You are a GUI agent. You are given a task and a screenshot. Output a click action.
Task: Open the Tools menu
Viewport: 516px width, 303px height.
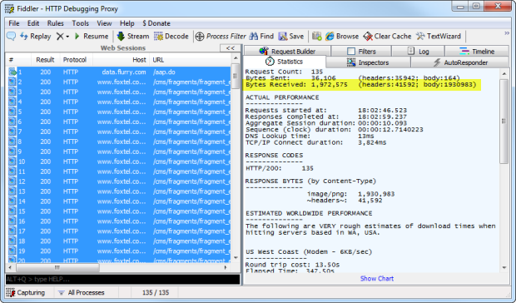[x=80, y=23]
